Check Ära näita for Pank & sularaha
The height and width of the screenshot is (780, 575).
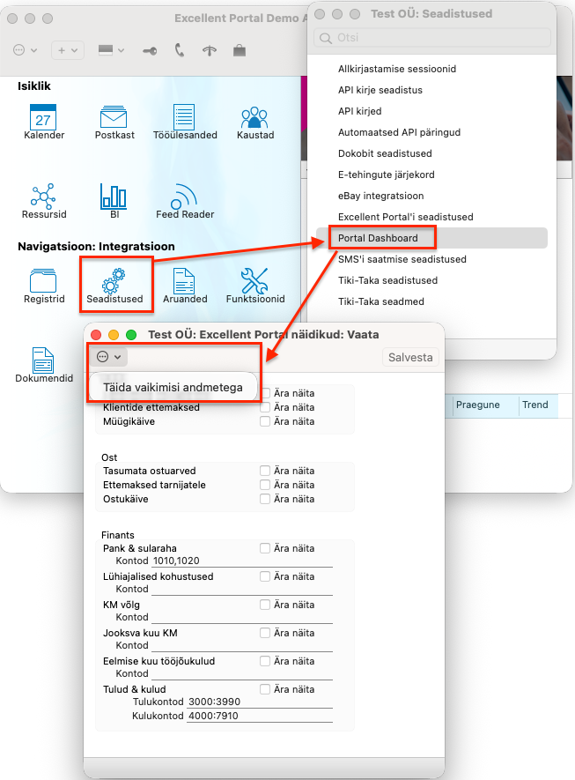[x=265, y=548]
